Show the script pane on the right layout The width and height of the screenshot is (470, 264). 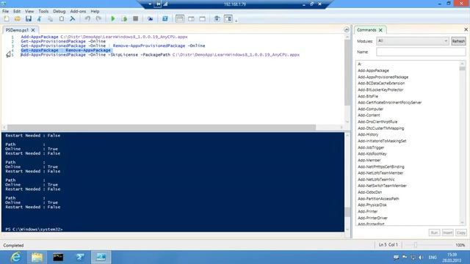click(x=191, y=19)
